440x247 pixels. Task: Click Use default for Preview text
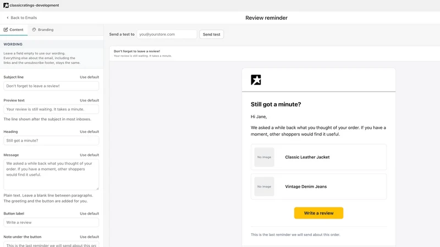tap(89, 100)
